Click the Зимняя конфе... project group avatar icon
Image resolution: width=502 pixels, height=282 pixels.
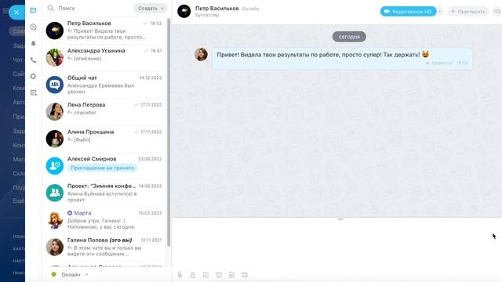click(55, 193)
